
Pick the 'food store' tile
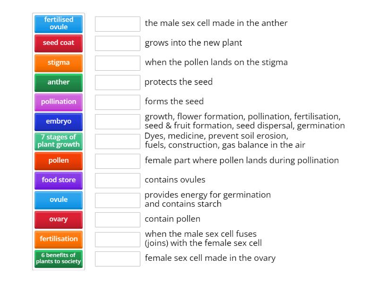point(59,180)
